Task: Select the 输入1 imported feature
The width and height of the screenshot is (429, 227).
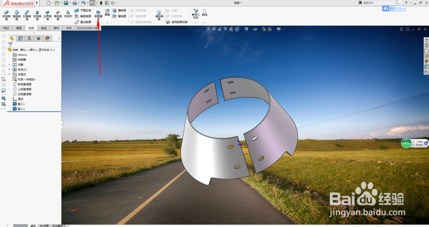Action: click(x=19, y=104)
